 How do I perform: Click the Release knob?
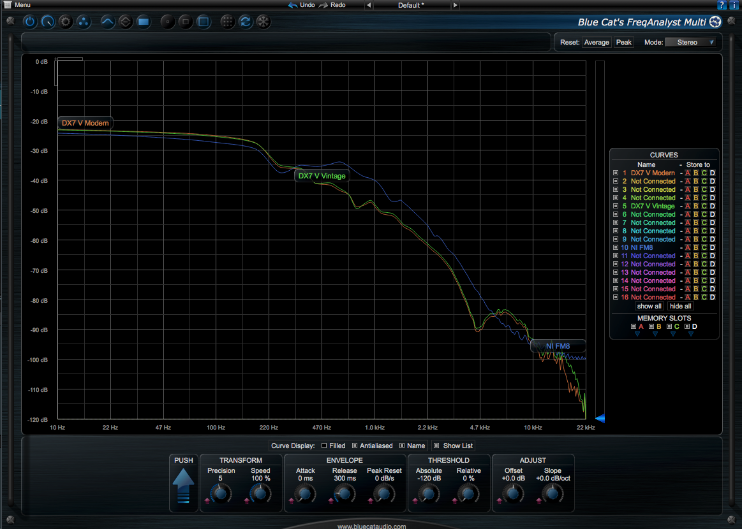345,494
